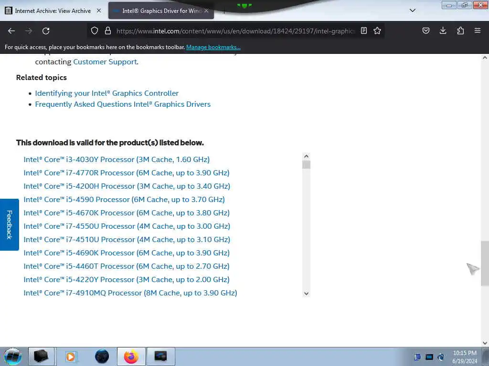The image size is (489, 366).
Task: Open Core i5-4590 Processor link
Action: [x=124, y=200]
